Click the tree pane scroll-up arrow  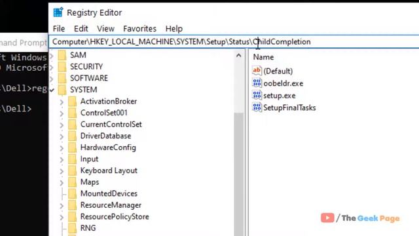point(238,55)
